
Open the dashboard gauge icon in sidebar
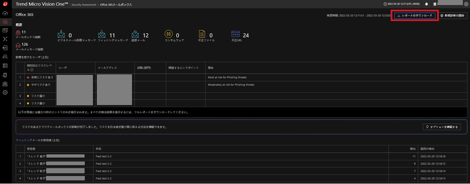click(x=5, y=13)
